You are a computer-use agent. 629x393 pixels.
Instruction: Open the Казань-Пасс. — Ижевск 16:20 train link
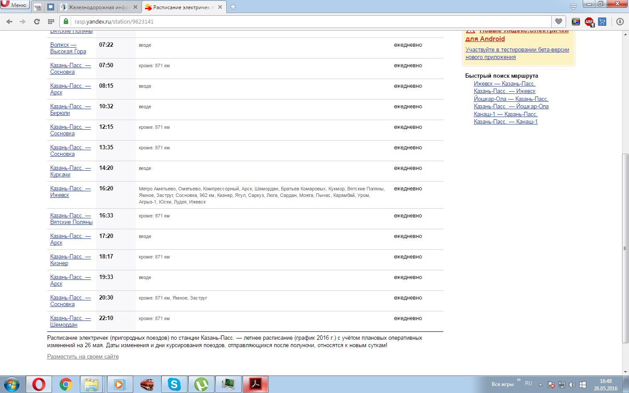[70, 192]
